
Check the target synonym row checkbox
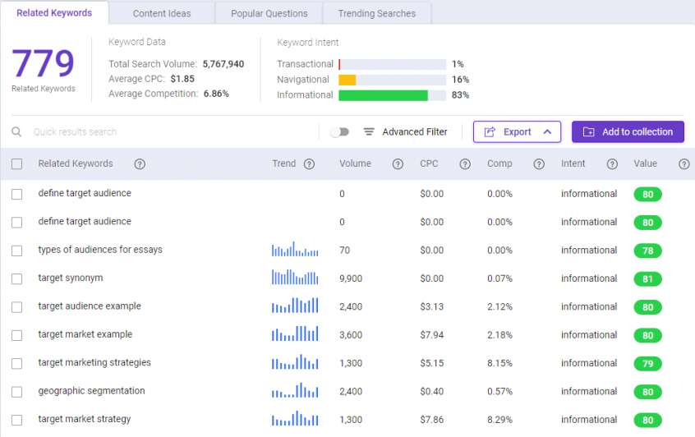pyautogui.click(x=17, y=278)
